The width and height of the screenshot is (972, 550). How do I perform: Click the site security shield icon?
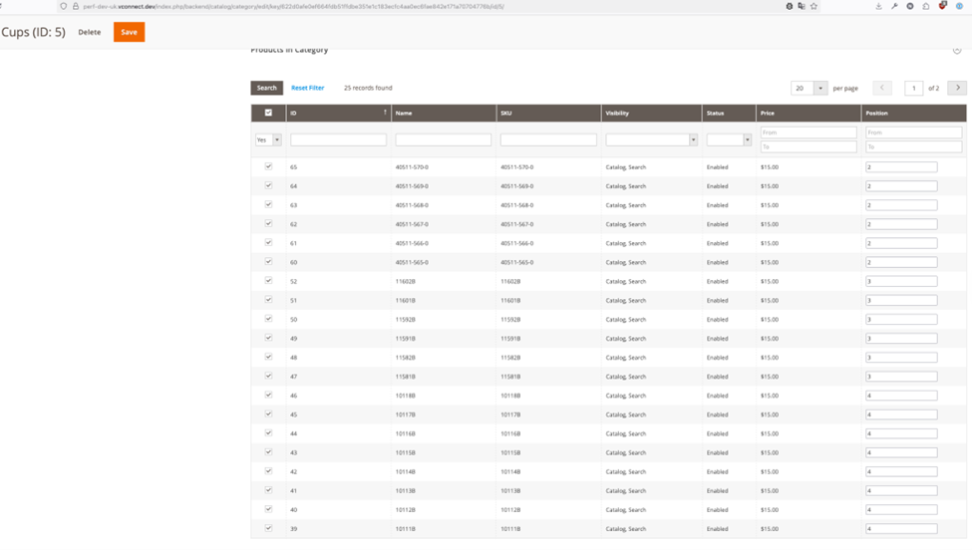coord(63,6)
